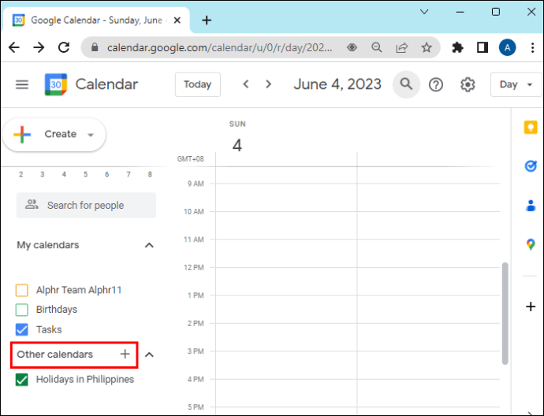Collapse Other calendars section
Viewport: 544px width, 416px height.
click(149, 355)
